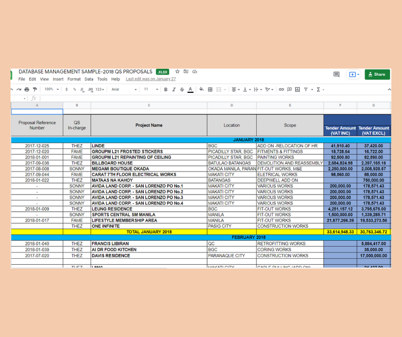Star the spreadsheet document
This screenshot has width=402, height=337.
coord(177,71)
